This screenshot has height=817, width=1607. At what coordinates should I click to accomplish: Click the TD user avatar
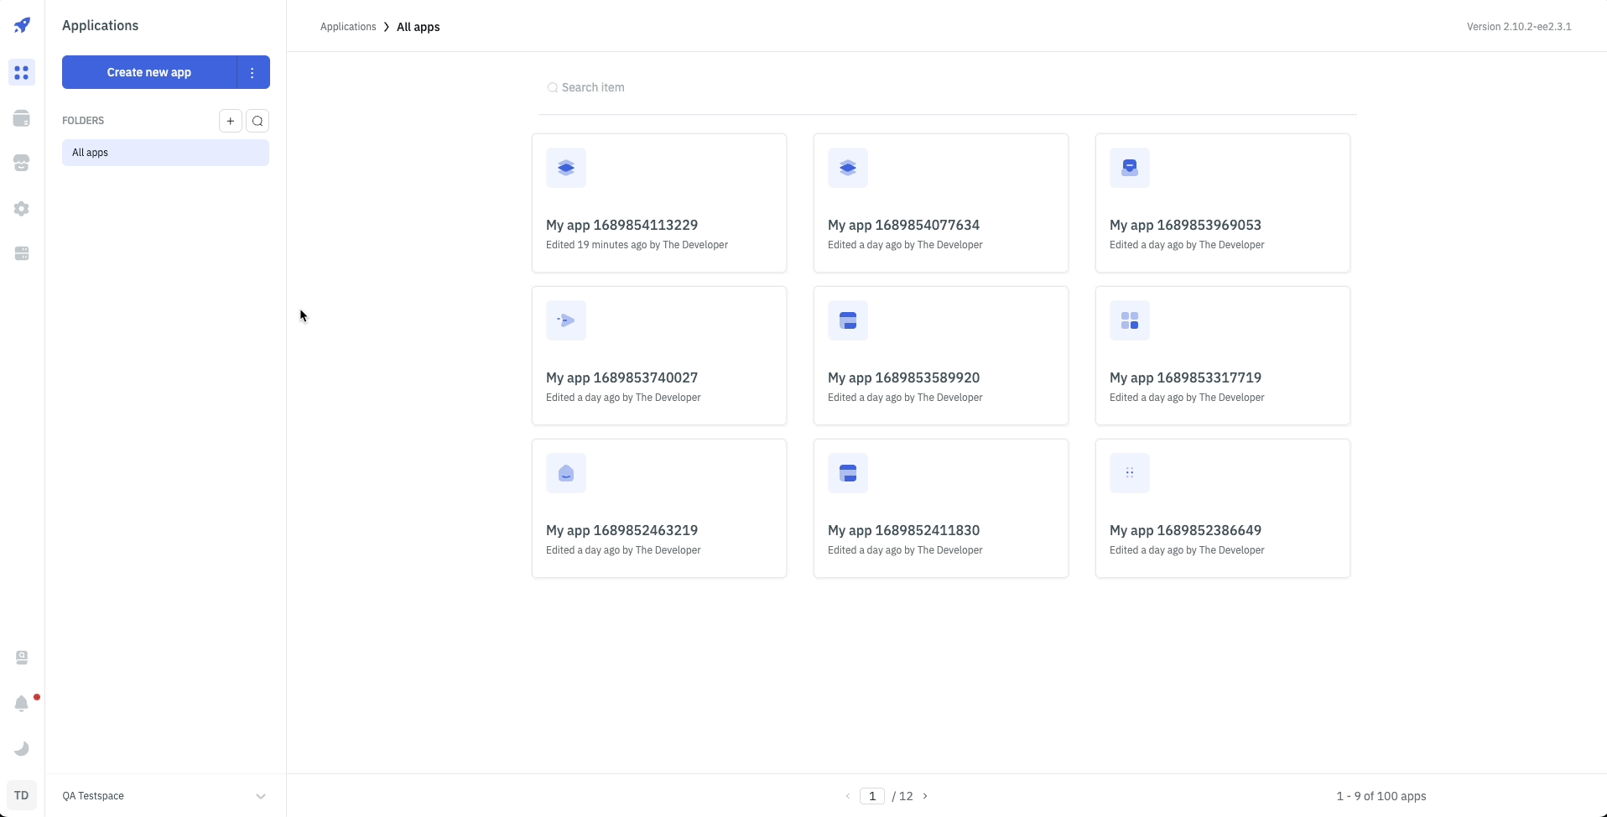point(22,795)
